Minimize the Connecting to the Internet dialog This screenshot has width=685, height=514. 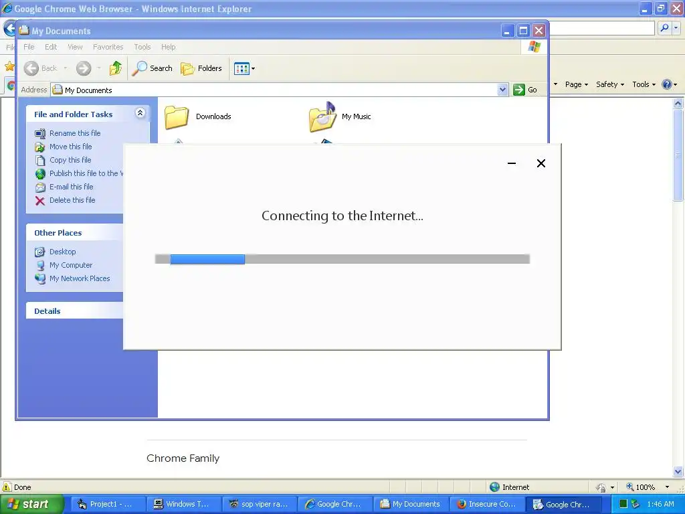[512, 163]
